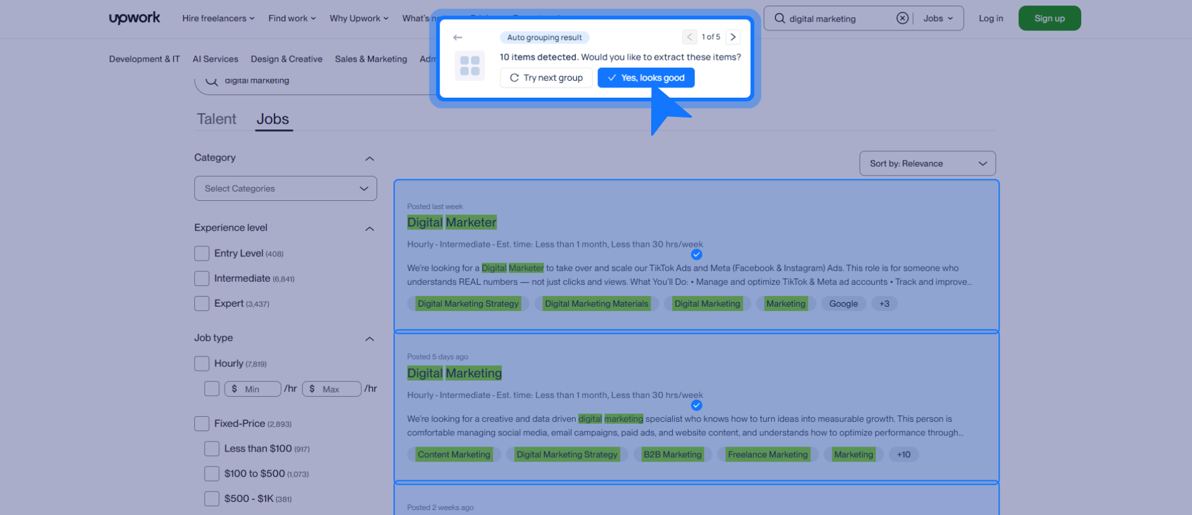Check the Expert experience filter
Screen dimensions: 1192x515
202,304
